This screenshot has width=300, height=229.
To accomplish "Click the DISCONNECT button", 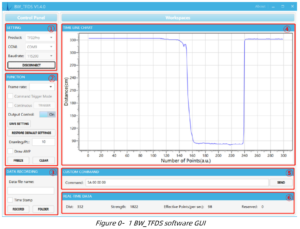I will coord(31,65).
